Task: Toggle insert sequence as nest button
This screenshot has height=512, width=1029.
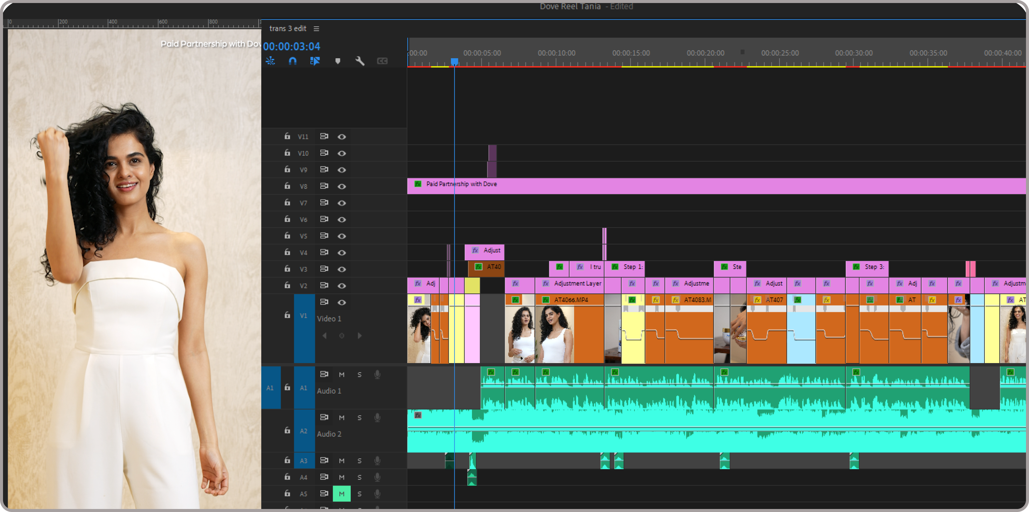Action: point(270,61)
